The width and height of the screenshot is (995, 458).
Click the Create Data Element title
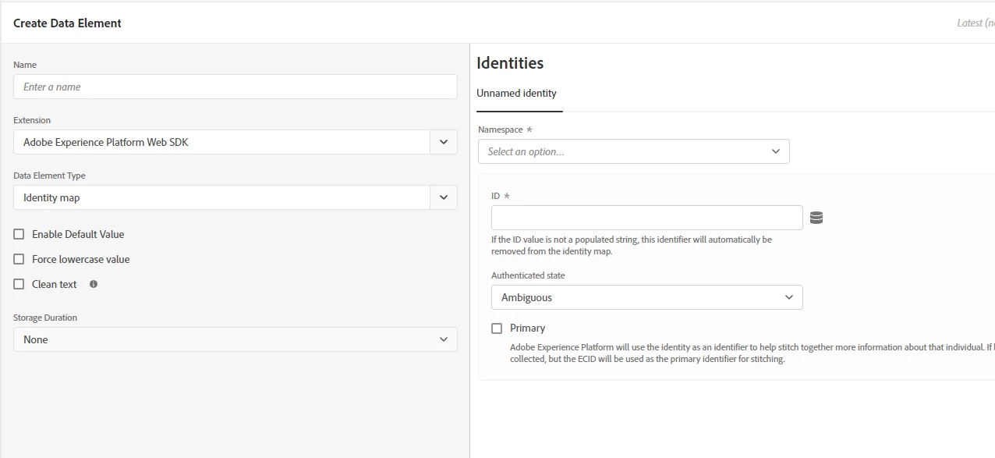[68, 23]
